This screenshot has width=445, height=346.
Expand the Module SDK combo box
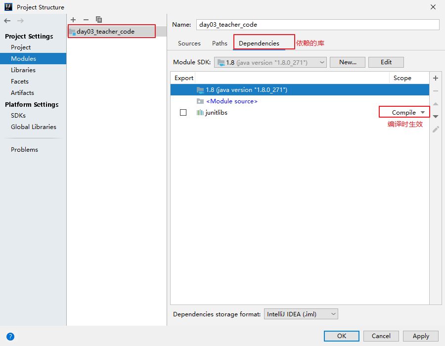270,62
